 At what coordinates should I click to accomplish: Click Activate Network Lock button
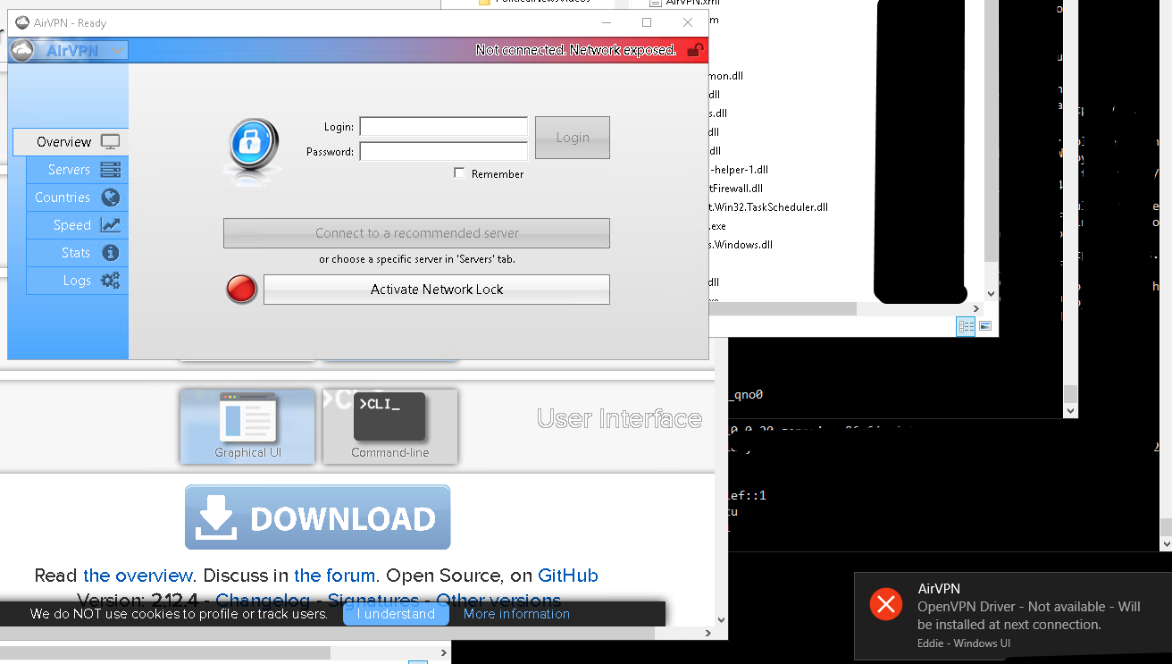pos(437,290)
